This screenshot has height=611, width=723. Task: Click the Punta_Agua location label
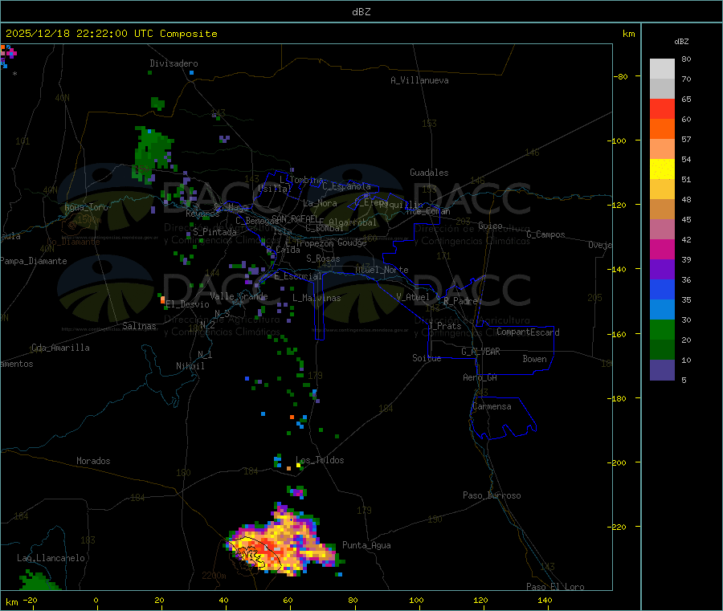tap(366, 545)
